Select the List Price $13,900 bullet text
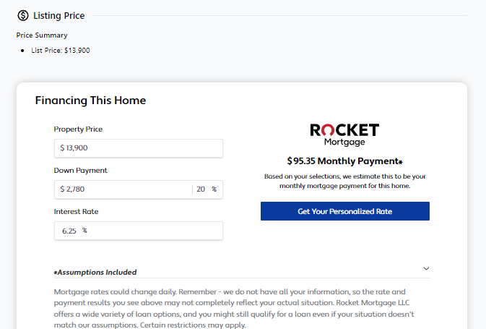 coord(61,51)
